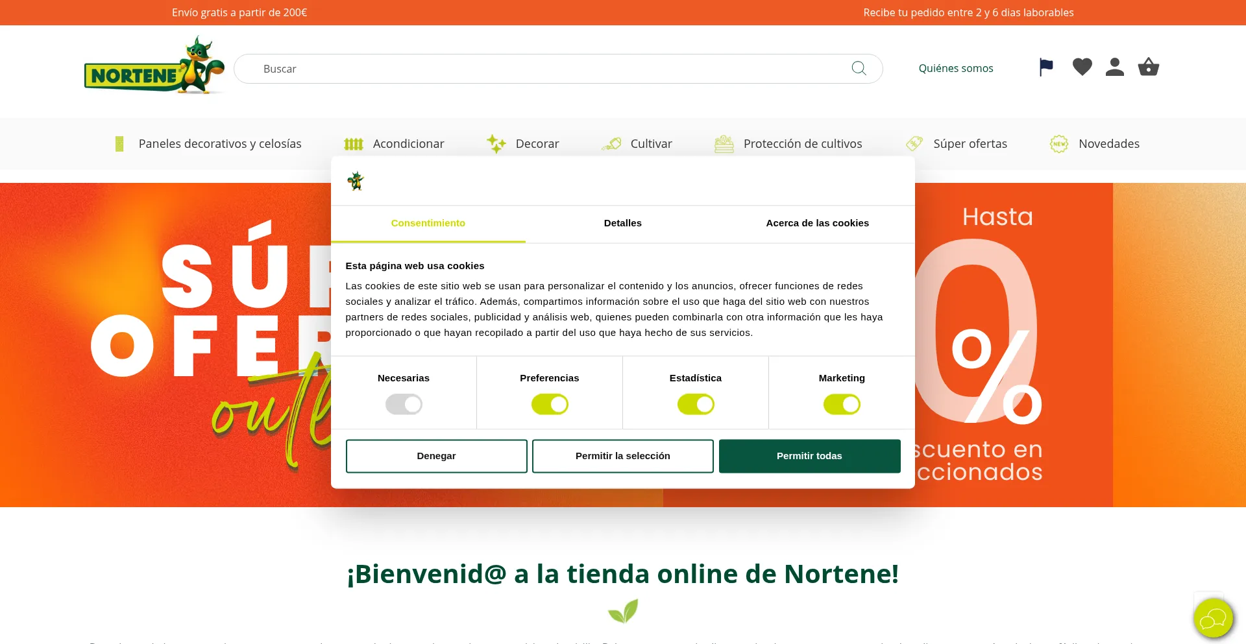Click the Denegar button

coord(437,456)
